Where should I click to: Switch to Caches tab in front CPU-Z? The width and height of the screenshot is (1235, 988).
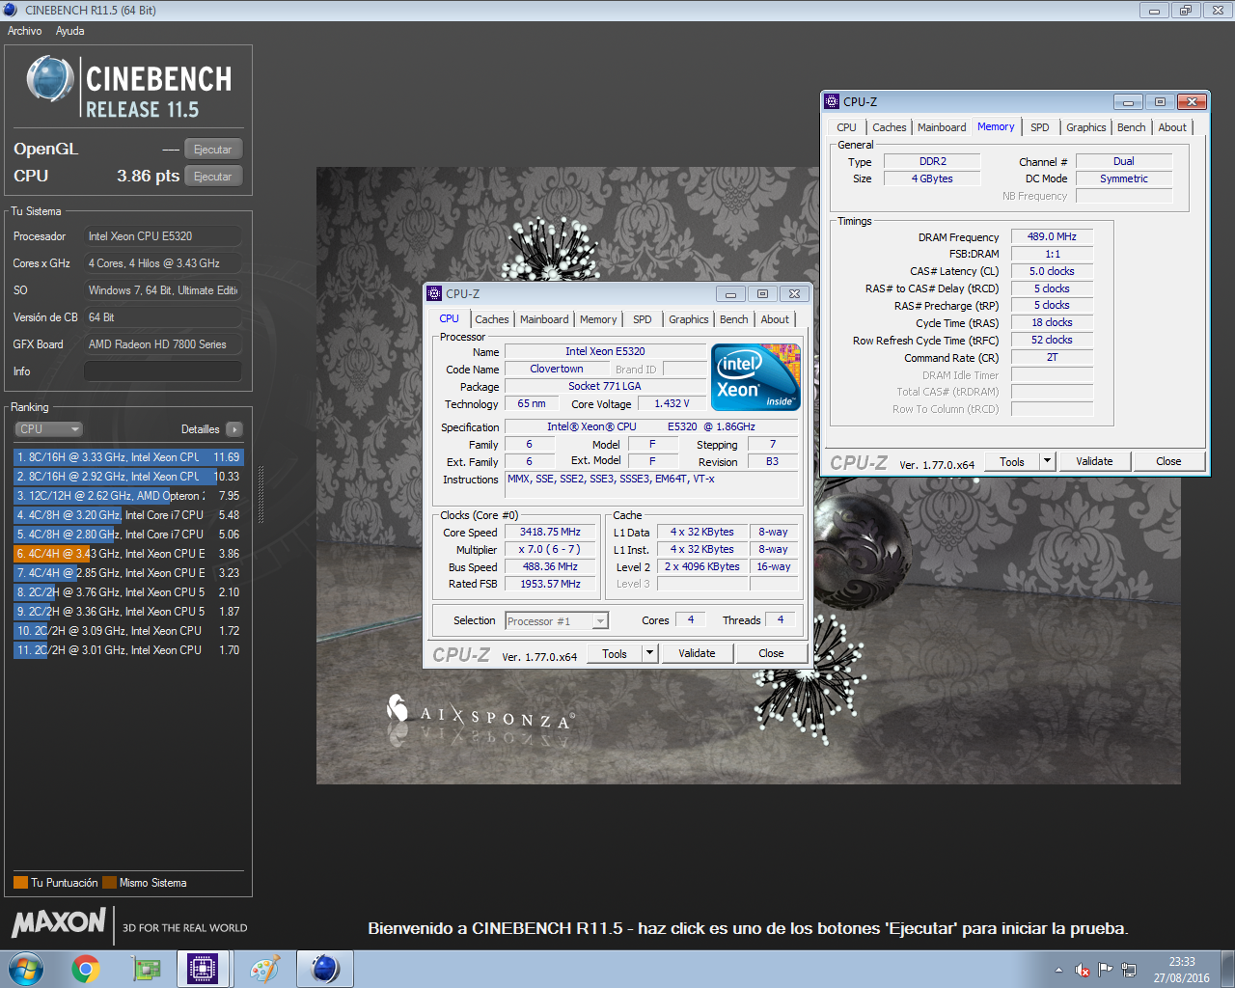[492, 319]
